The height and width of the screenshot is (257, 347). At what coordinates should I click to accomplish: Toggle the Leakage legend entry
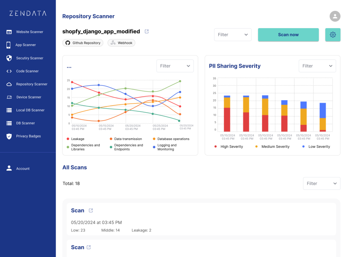point(75,139)
